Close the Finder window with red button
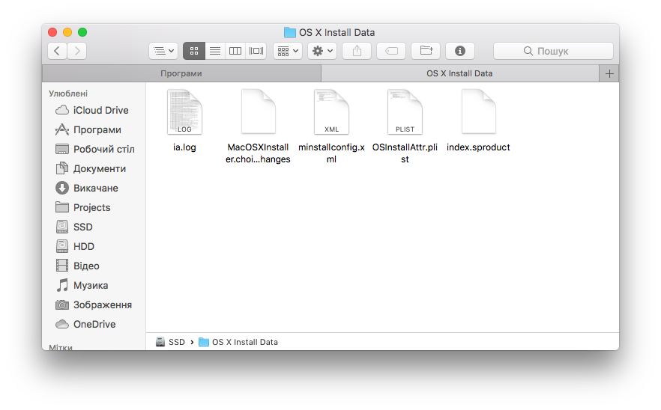This screenshot has height=410, width=661. click(52, 32)
